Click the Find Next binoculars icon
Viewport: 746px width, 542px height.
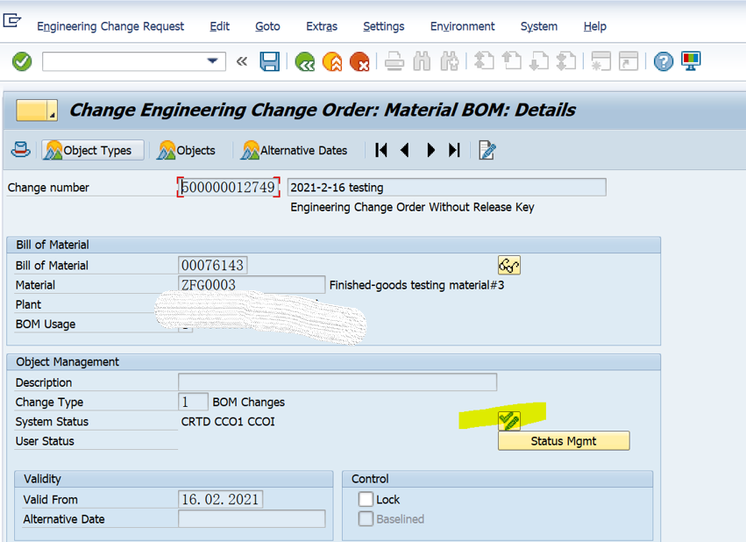(450, 61)
